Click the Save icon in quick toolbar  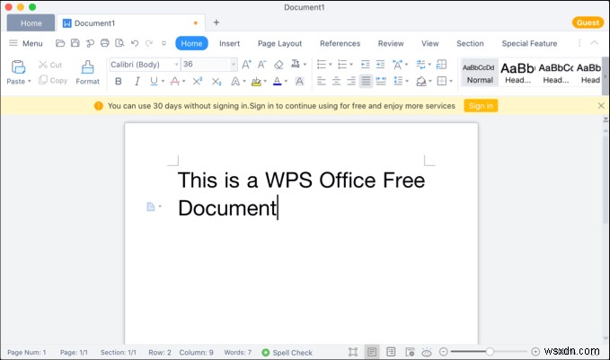pos(75,43)
